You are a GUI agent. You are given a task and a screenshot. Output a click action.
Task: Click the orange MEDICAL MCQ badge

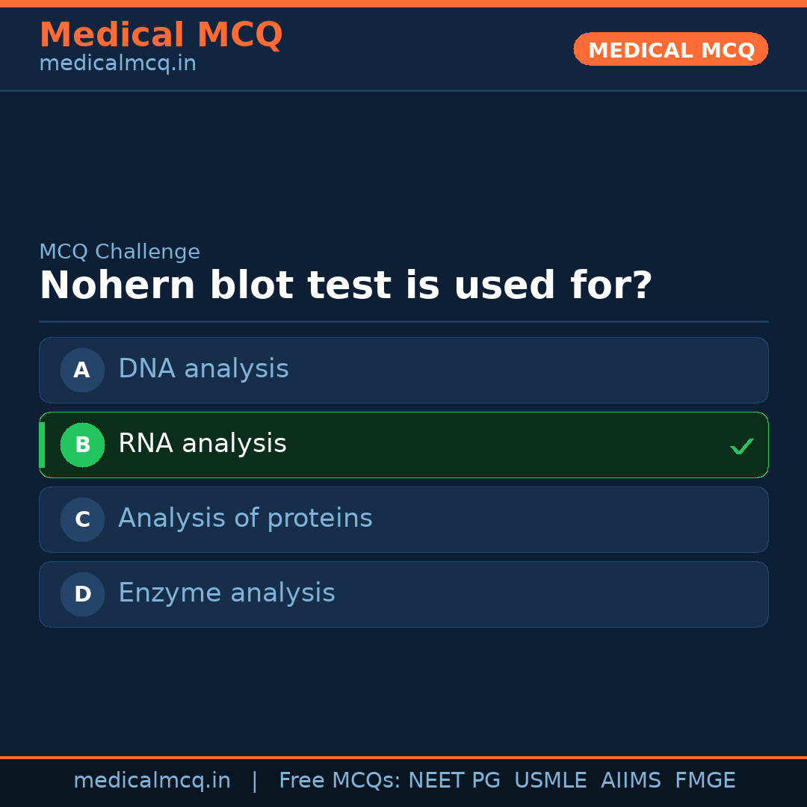[x=671, y=50]
